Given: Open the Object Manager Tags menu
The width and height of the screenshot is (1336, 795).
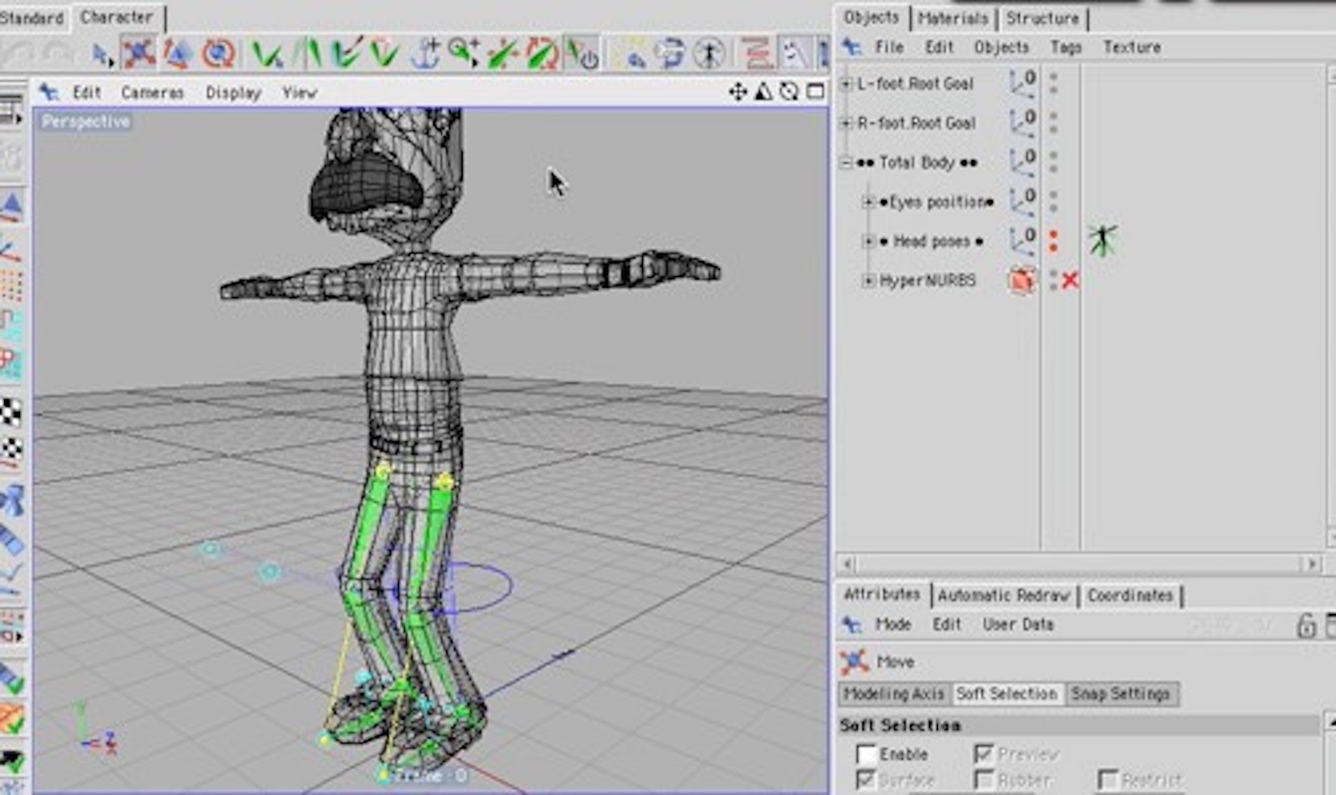Looking at the screenshot, I should (x=1065, y=47).
